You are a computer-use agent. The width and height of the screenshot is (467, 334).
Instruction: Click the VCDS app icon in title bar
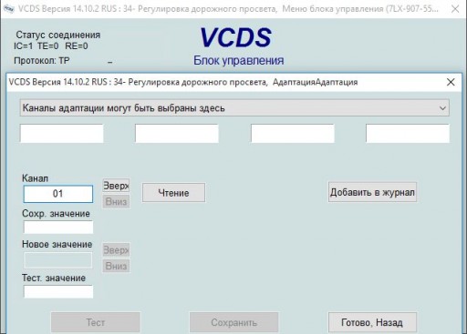(x=9, y=9)
